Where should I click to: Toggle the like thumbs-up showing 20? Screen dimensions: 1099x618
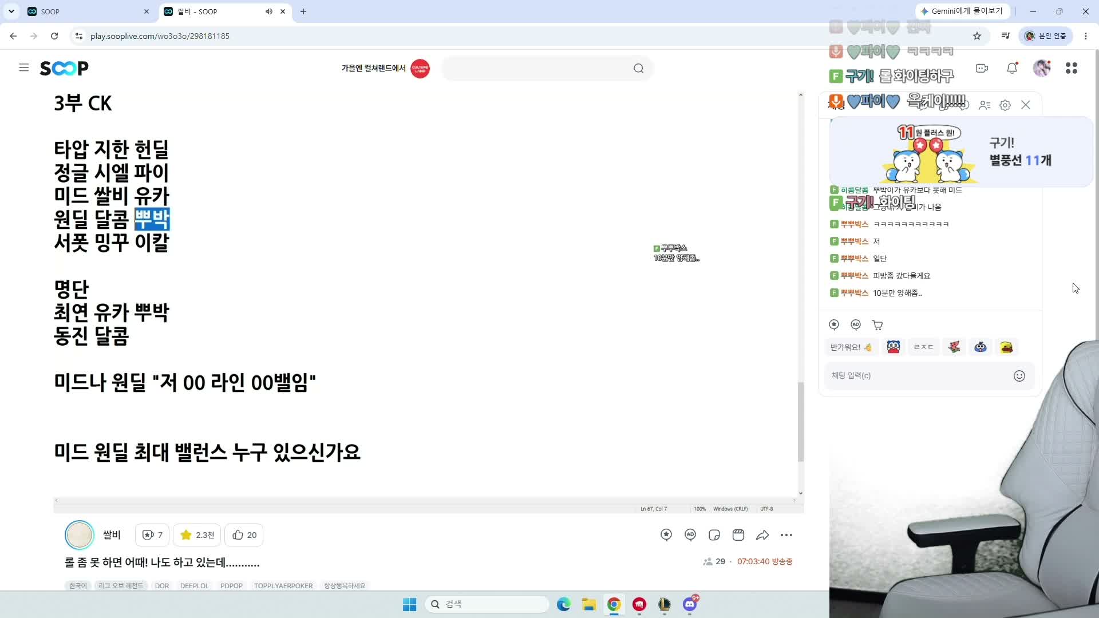click(244, 535)
